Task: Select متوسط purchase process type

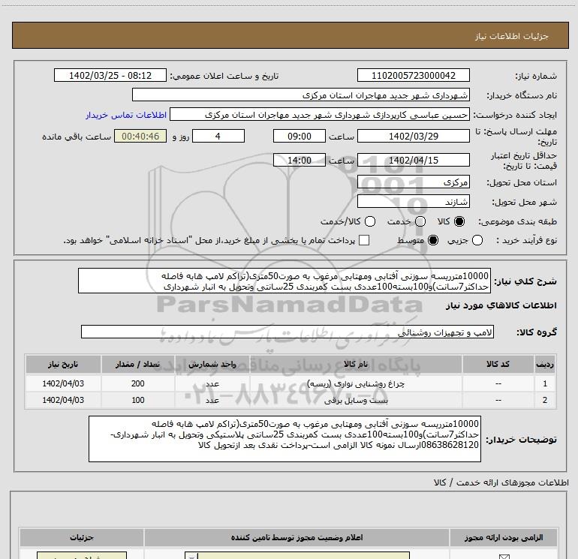Action: tap(433, 240)
